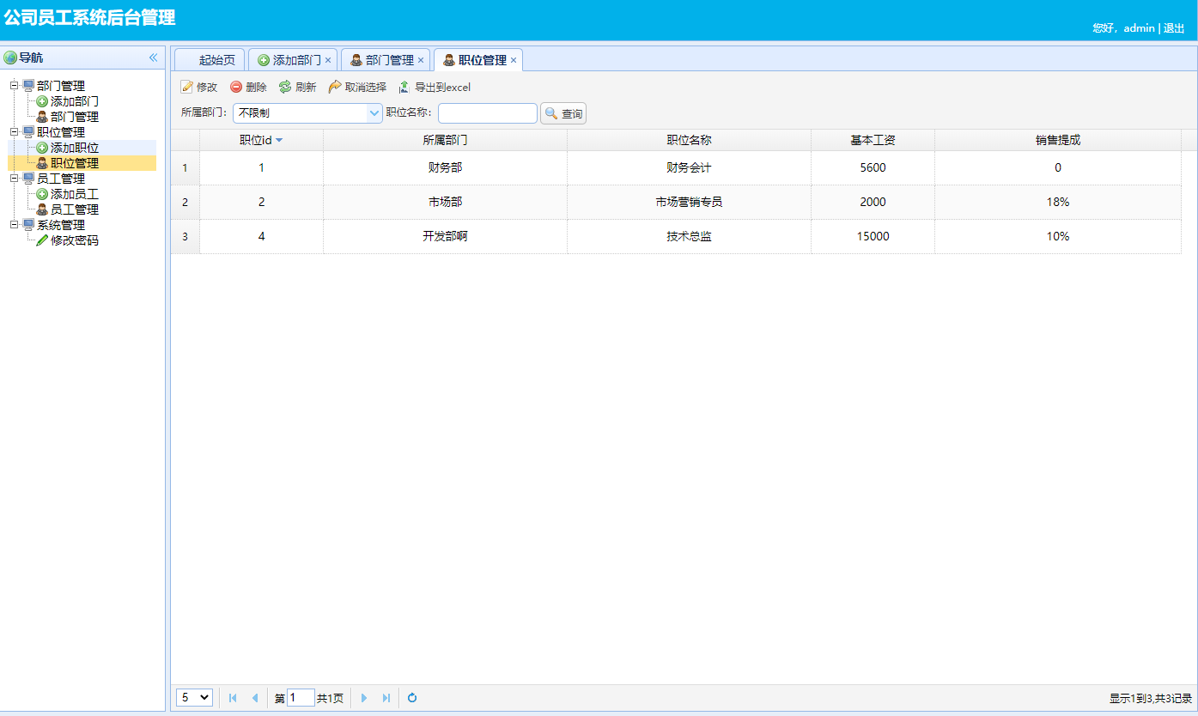Click the 删除 delete icon

click(x=234, y=87)
